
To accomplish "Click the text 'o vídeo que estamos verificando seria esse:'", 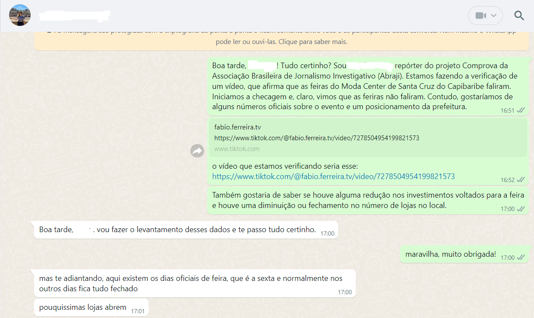I will [285, 166].
